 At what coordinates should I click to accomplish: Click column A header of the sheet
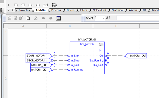tap(23, 26)
